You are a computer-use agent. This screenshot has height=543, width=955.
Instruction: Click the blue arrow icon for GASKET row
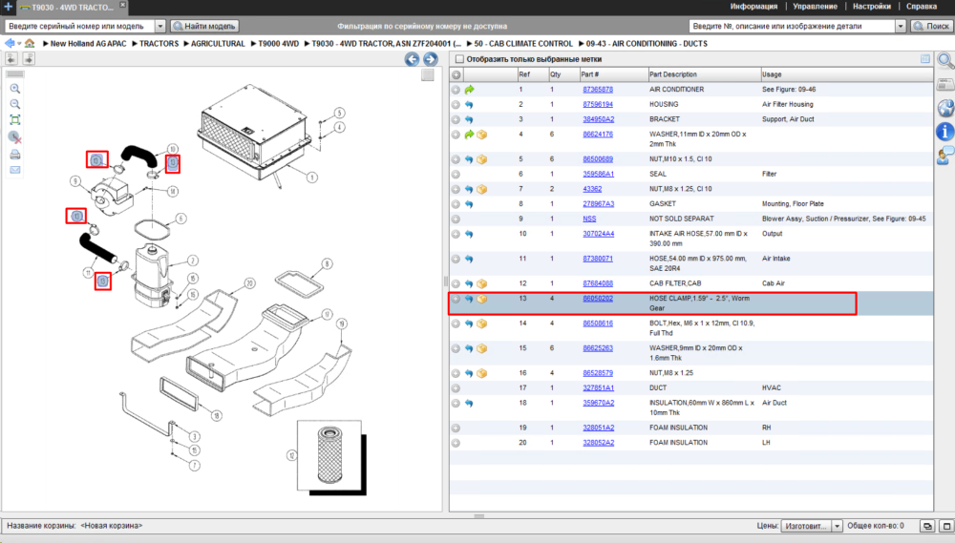[x=469, y=204]
